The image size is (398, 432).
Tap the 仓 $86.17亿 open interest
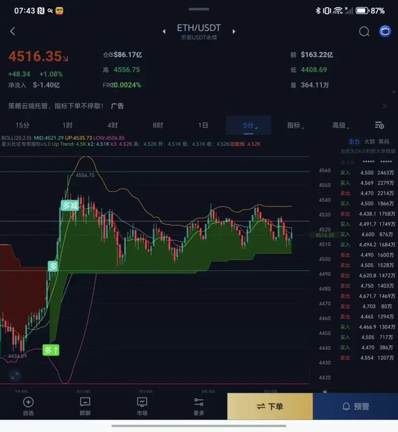coord(123,55)
